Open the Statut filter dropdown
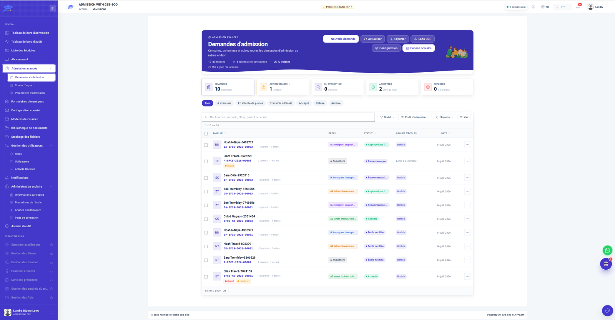 point(387,117)
